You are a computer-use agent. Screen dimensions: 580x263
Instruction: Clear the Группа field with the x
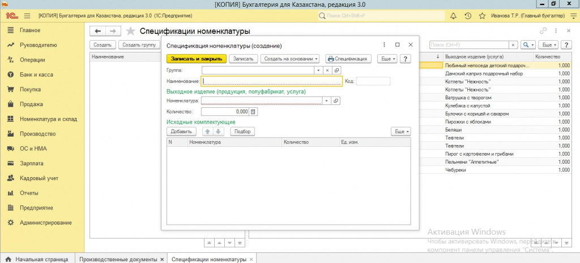[x=327, y=70]
